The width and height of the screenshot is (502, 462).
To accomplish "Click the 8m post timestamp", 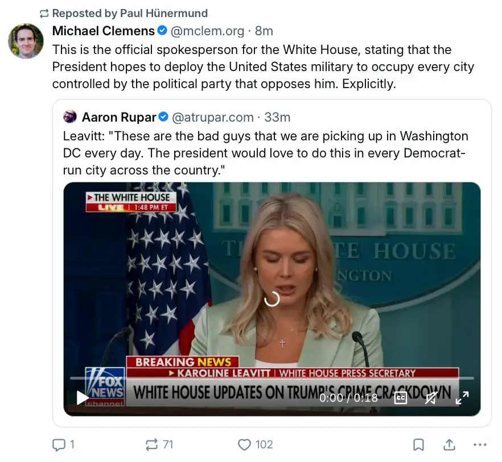I will (264, 31).
